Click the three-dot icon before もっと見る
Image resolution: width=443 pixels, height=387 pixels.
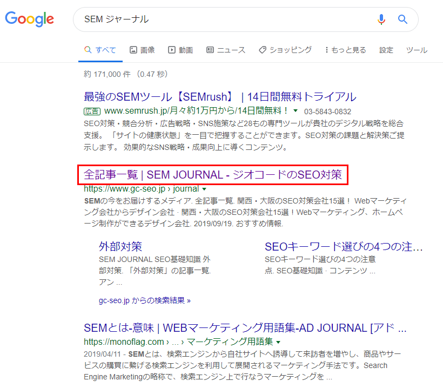coord(327,50)
